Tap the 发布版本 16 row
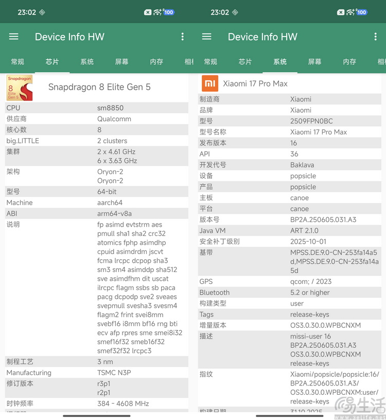 pyautogui.click(x=290, y=143)
